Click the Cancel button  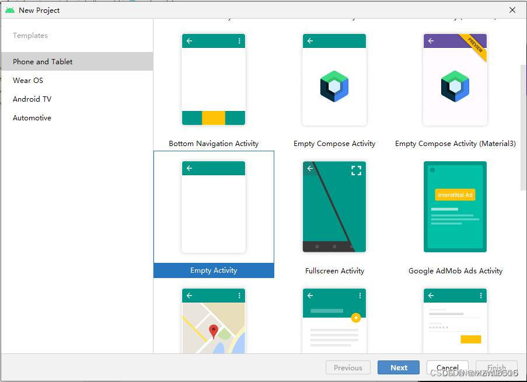click(x=448, y=367)
